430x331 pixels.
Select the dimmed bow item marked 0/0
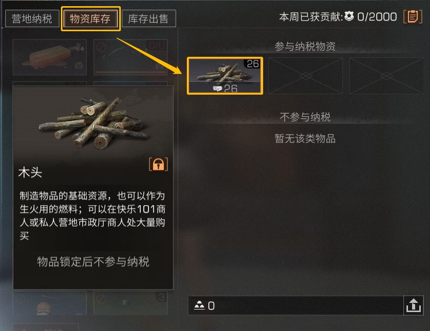pyautogui.click(x=131, y=57)
